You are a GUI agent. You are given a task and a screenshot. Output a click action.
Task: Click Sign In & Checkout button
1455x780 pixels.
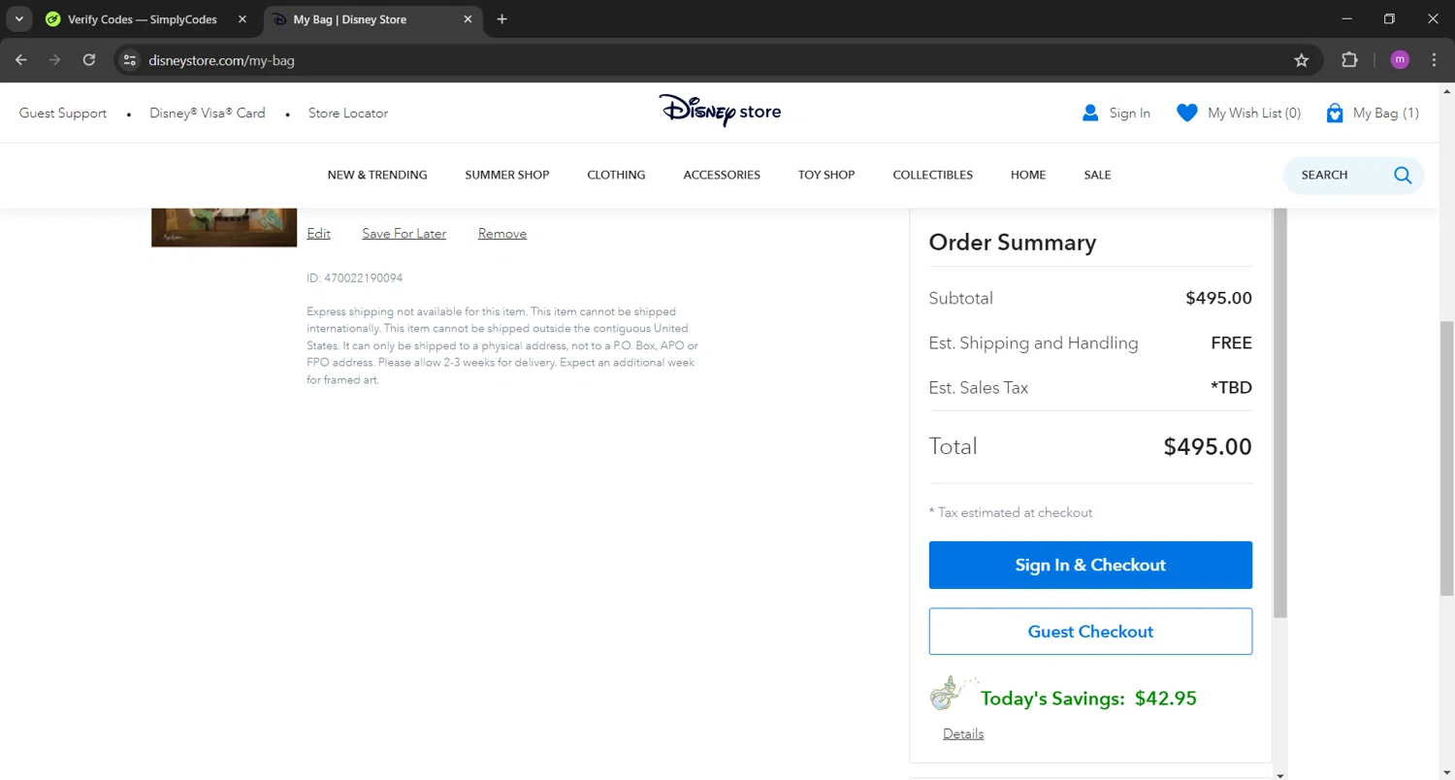click(1090, 565)
